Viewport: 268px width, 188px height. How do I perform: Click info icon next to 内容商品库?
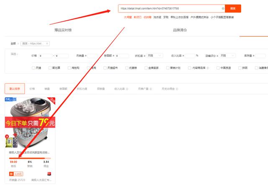[x=208, y=68]
